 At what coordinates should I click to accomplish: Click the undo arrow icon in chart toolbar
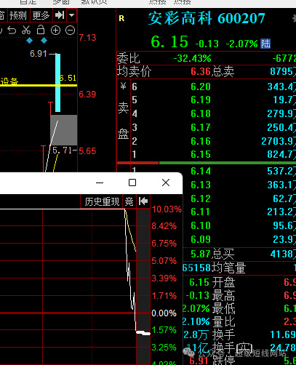click(12, 31)
